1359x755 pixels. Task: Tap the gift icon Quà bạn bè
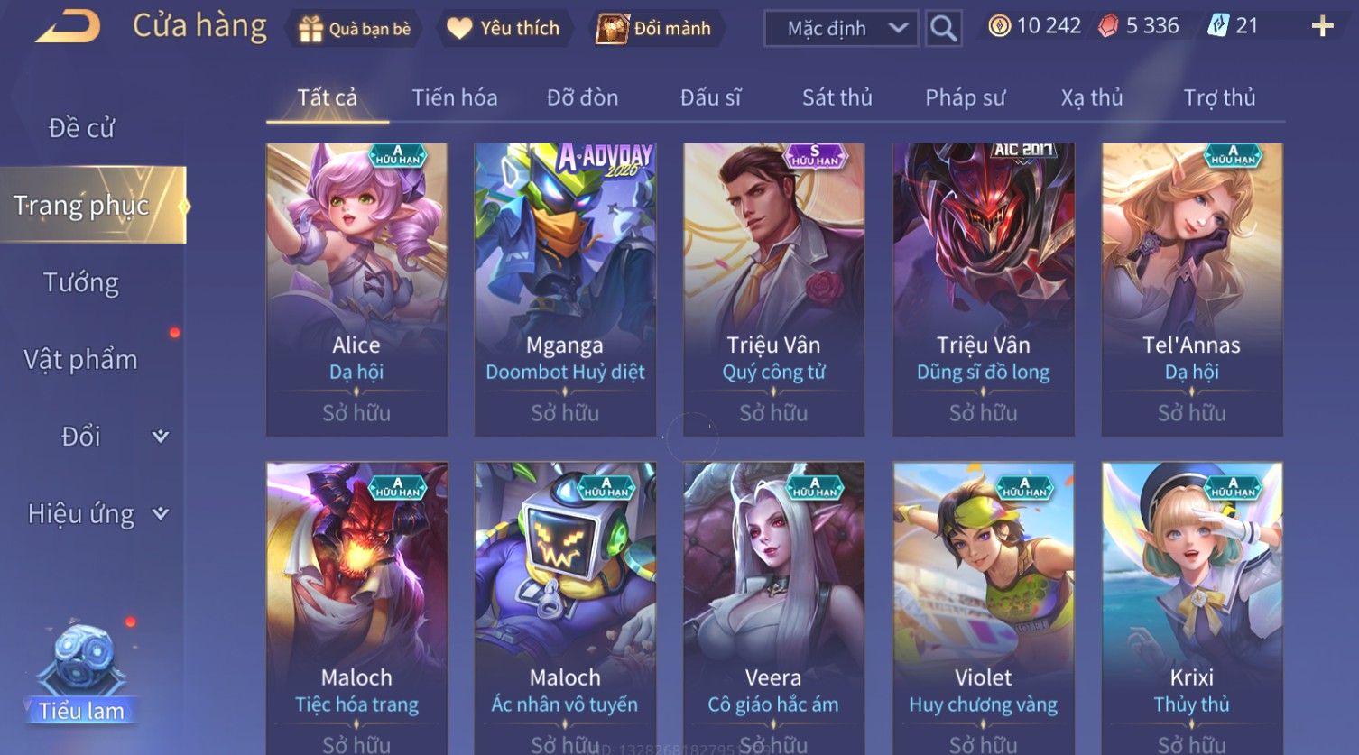(x=310, y=29)
